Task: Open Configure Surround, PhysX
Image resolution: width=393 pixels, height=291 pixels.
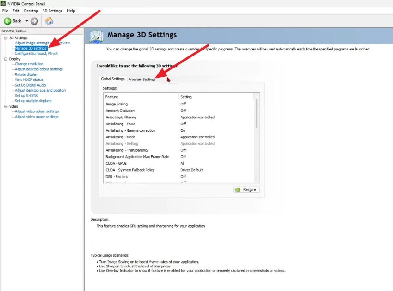Action: pyautogui.click(x=36, y=53)
